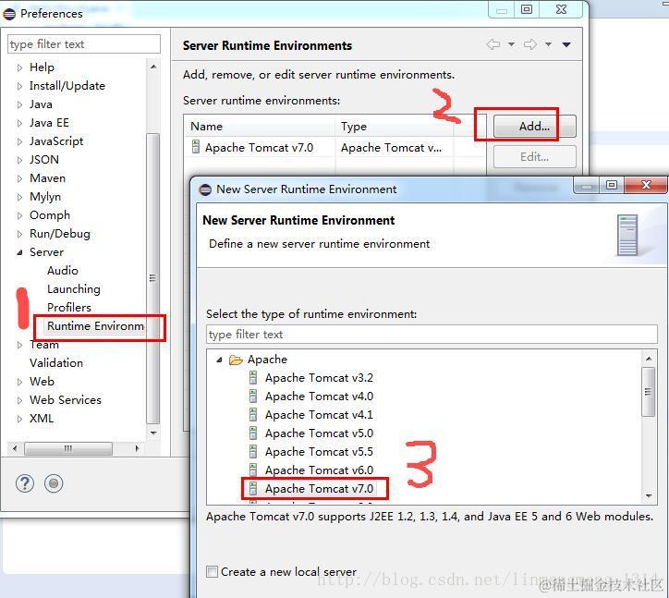Click the horizontal scrollbar thumb of the preferences tree

click(x=68, y=448)
